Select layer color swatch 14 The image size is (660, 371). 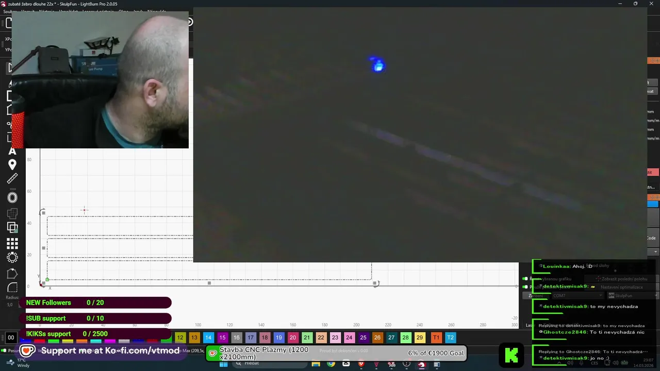point(208,338)
